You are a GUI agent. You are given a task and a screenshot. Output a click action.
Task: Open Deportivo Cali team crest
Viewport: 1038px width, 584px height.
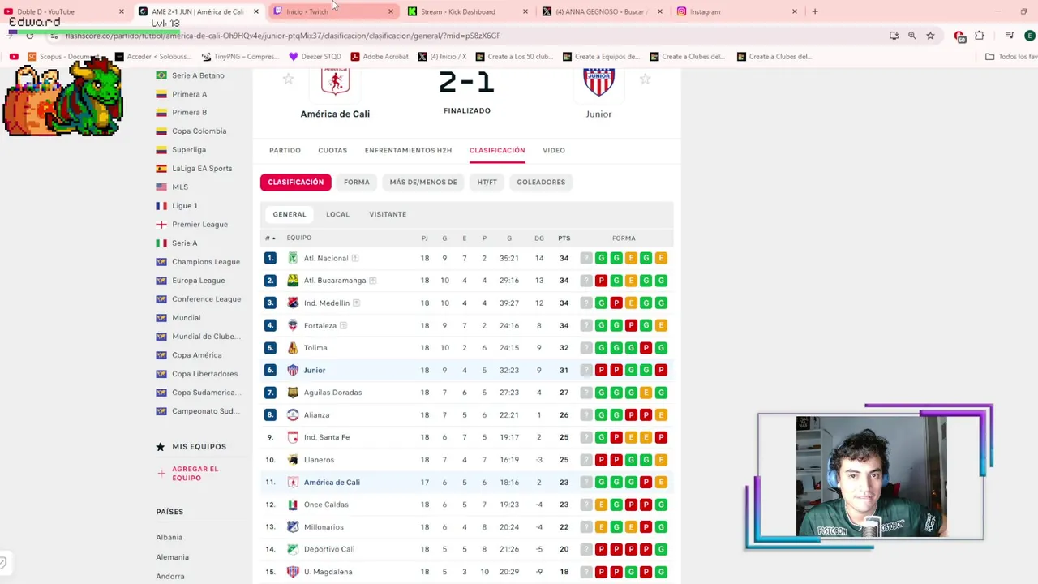[293, 549]
